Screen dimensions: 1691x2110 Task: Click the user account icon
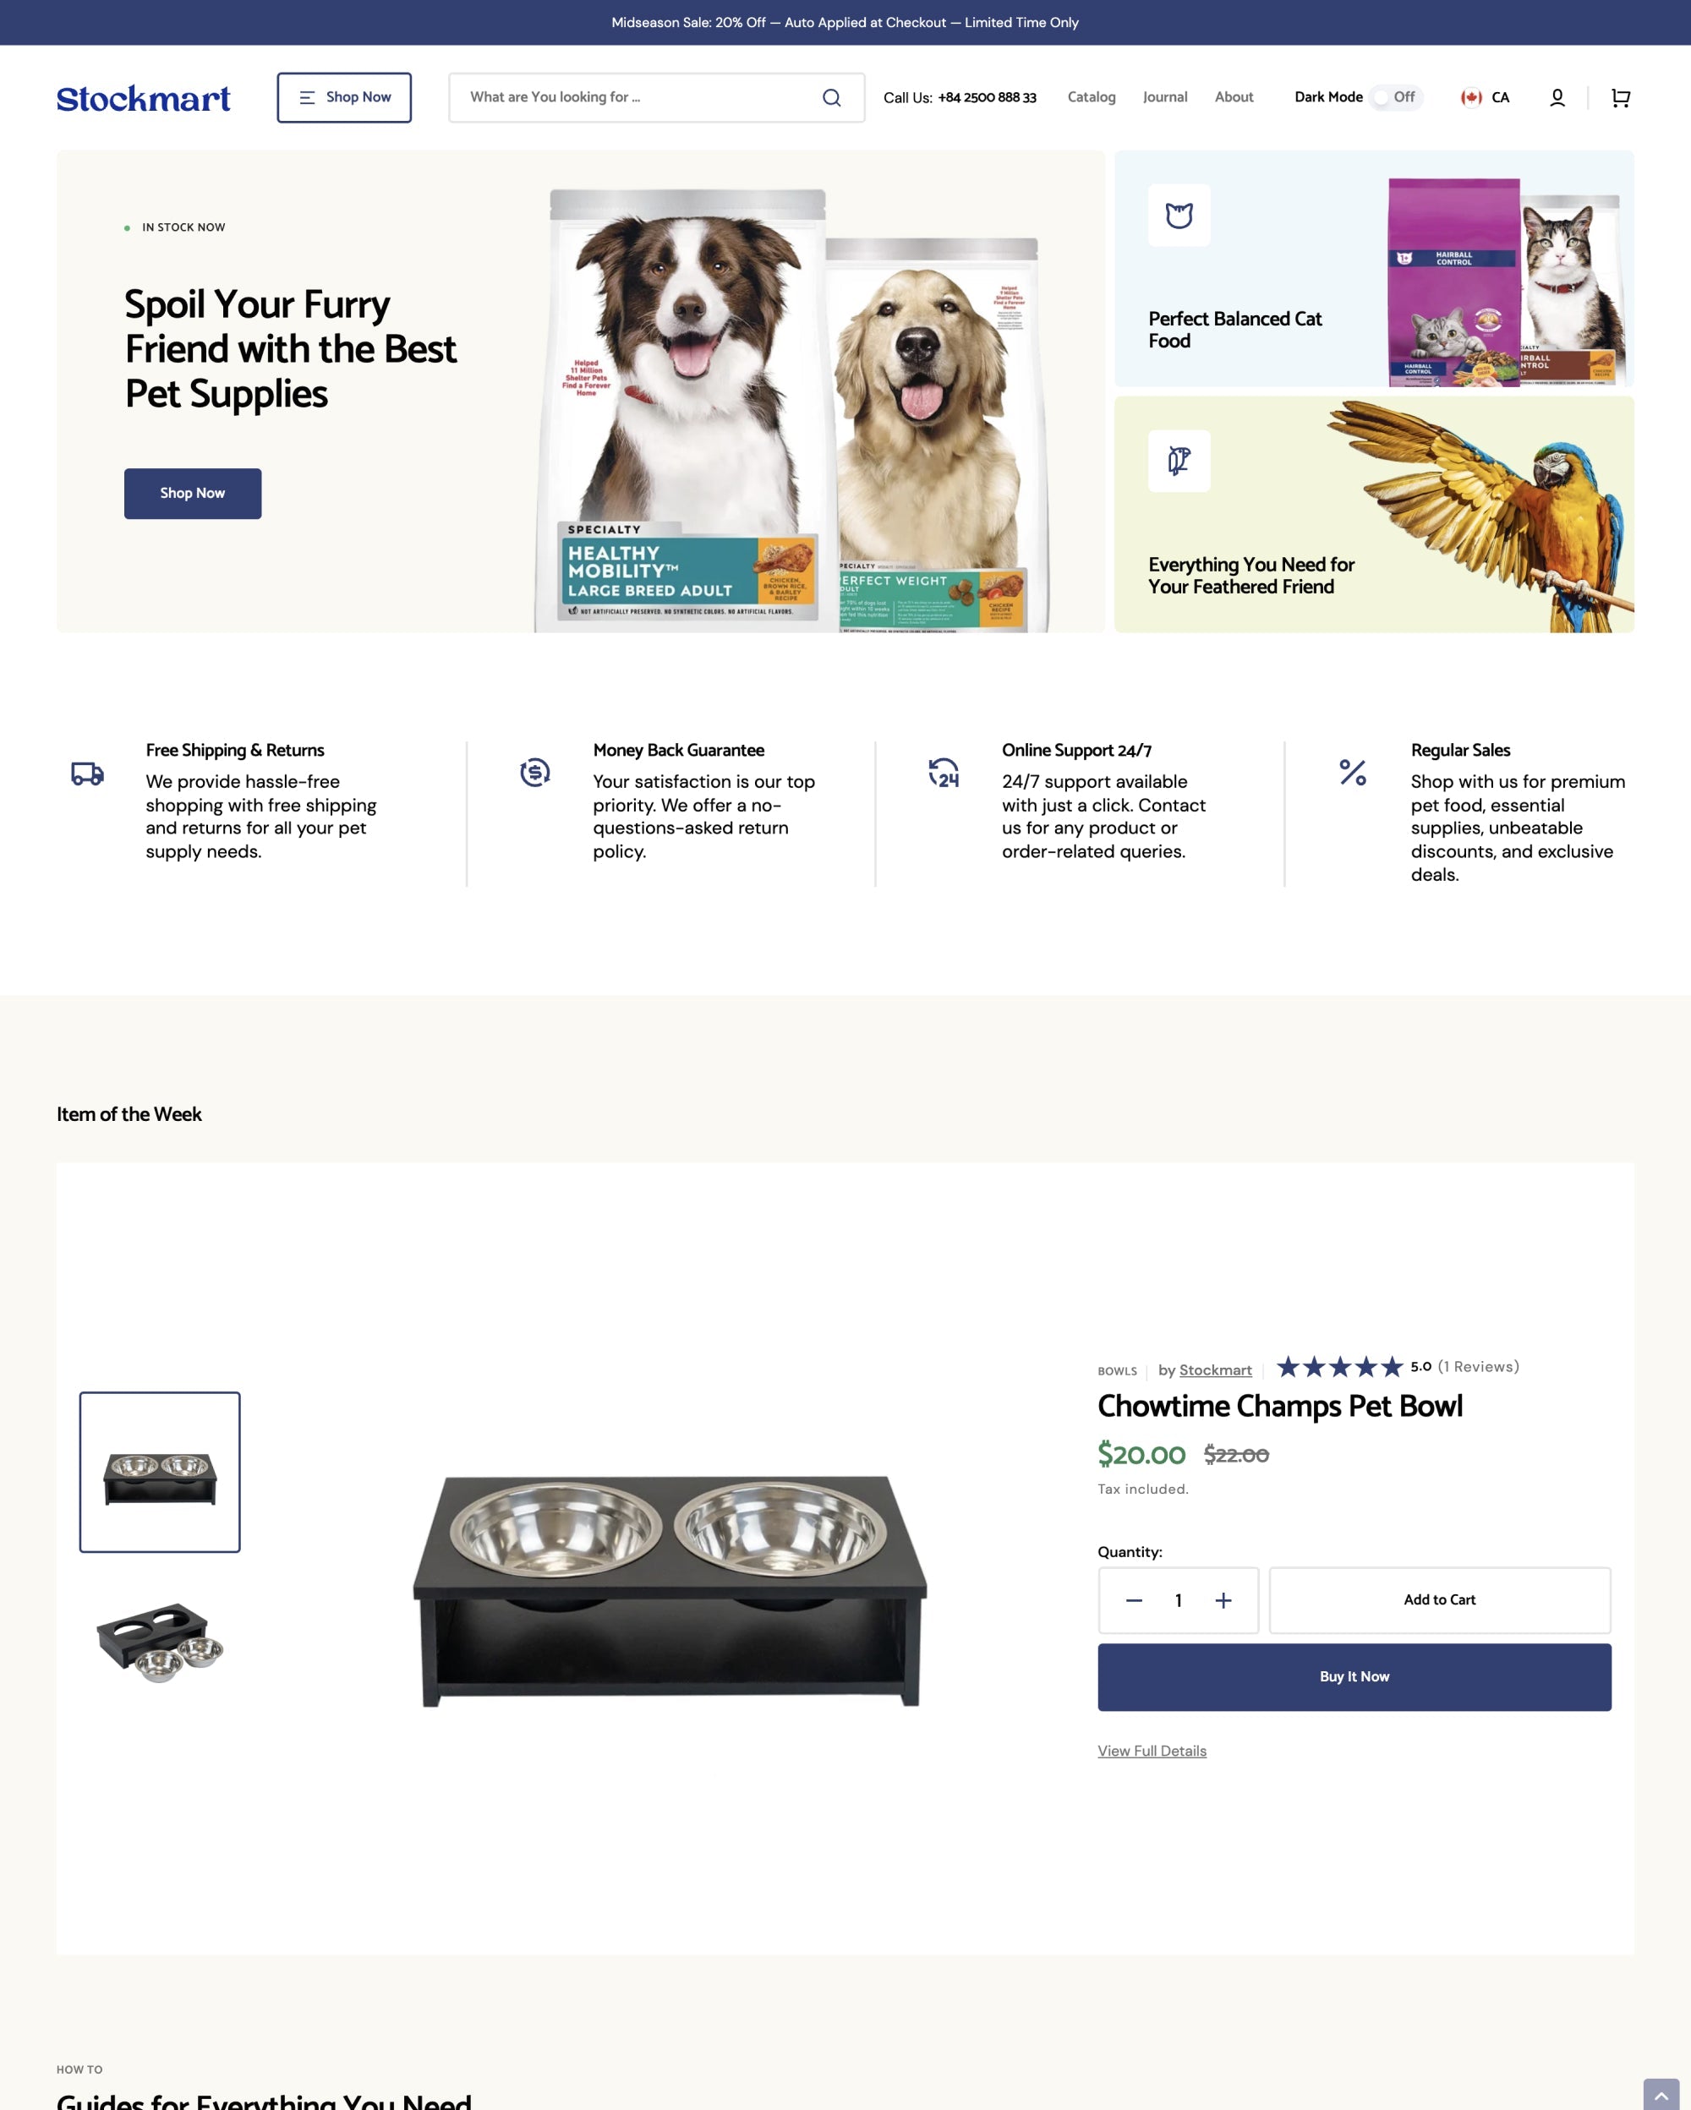(1557, 96)
